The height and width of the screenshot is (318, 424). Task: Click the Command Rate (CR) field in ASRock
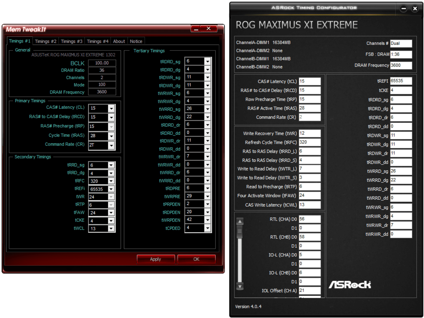pos(310,117)
